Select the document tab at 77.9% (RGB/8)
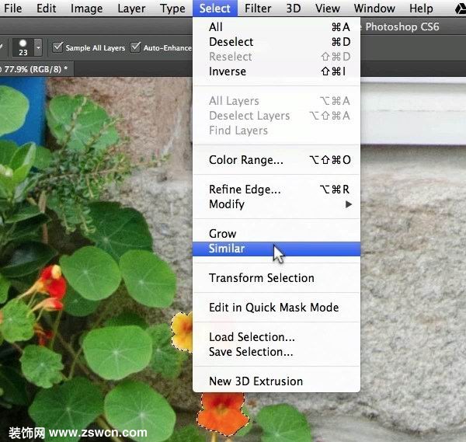Screen dimensions: 466x442 coord(35,69)
